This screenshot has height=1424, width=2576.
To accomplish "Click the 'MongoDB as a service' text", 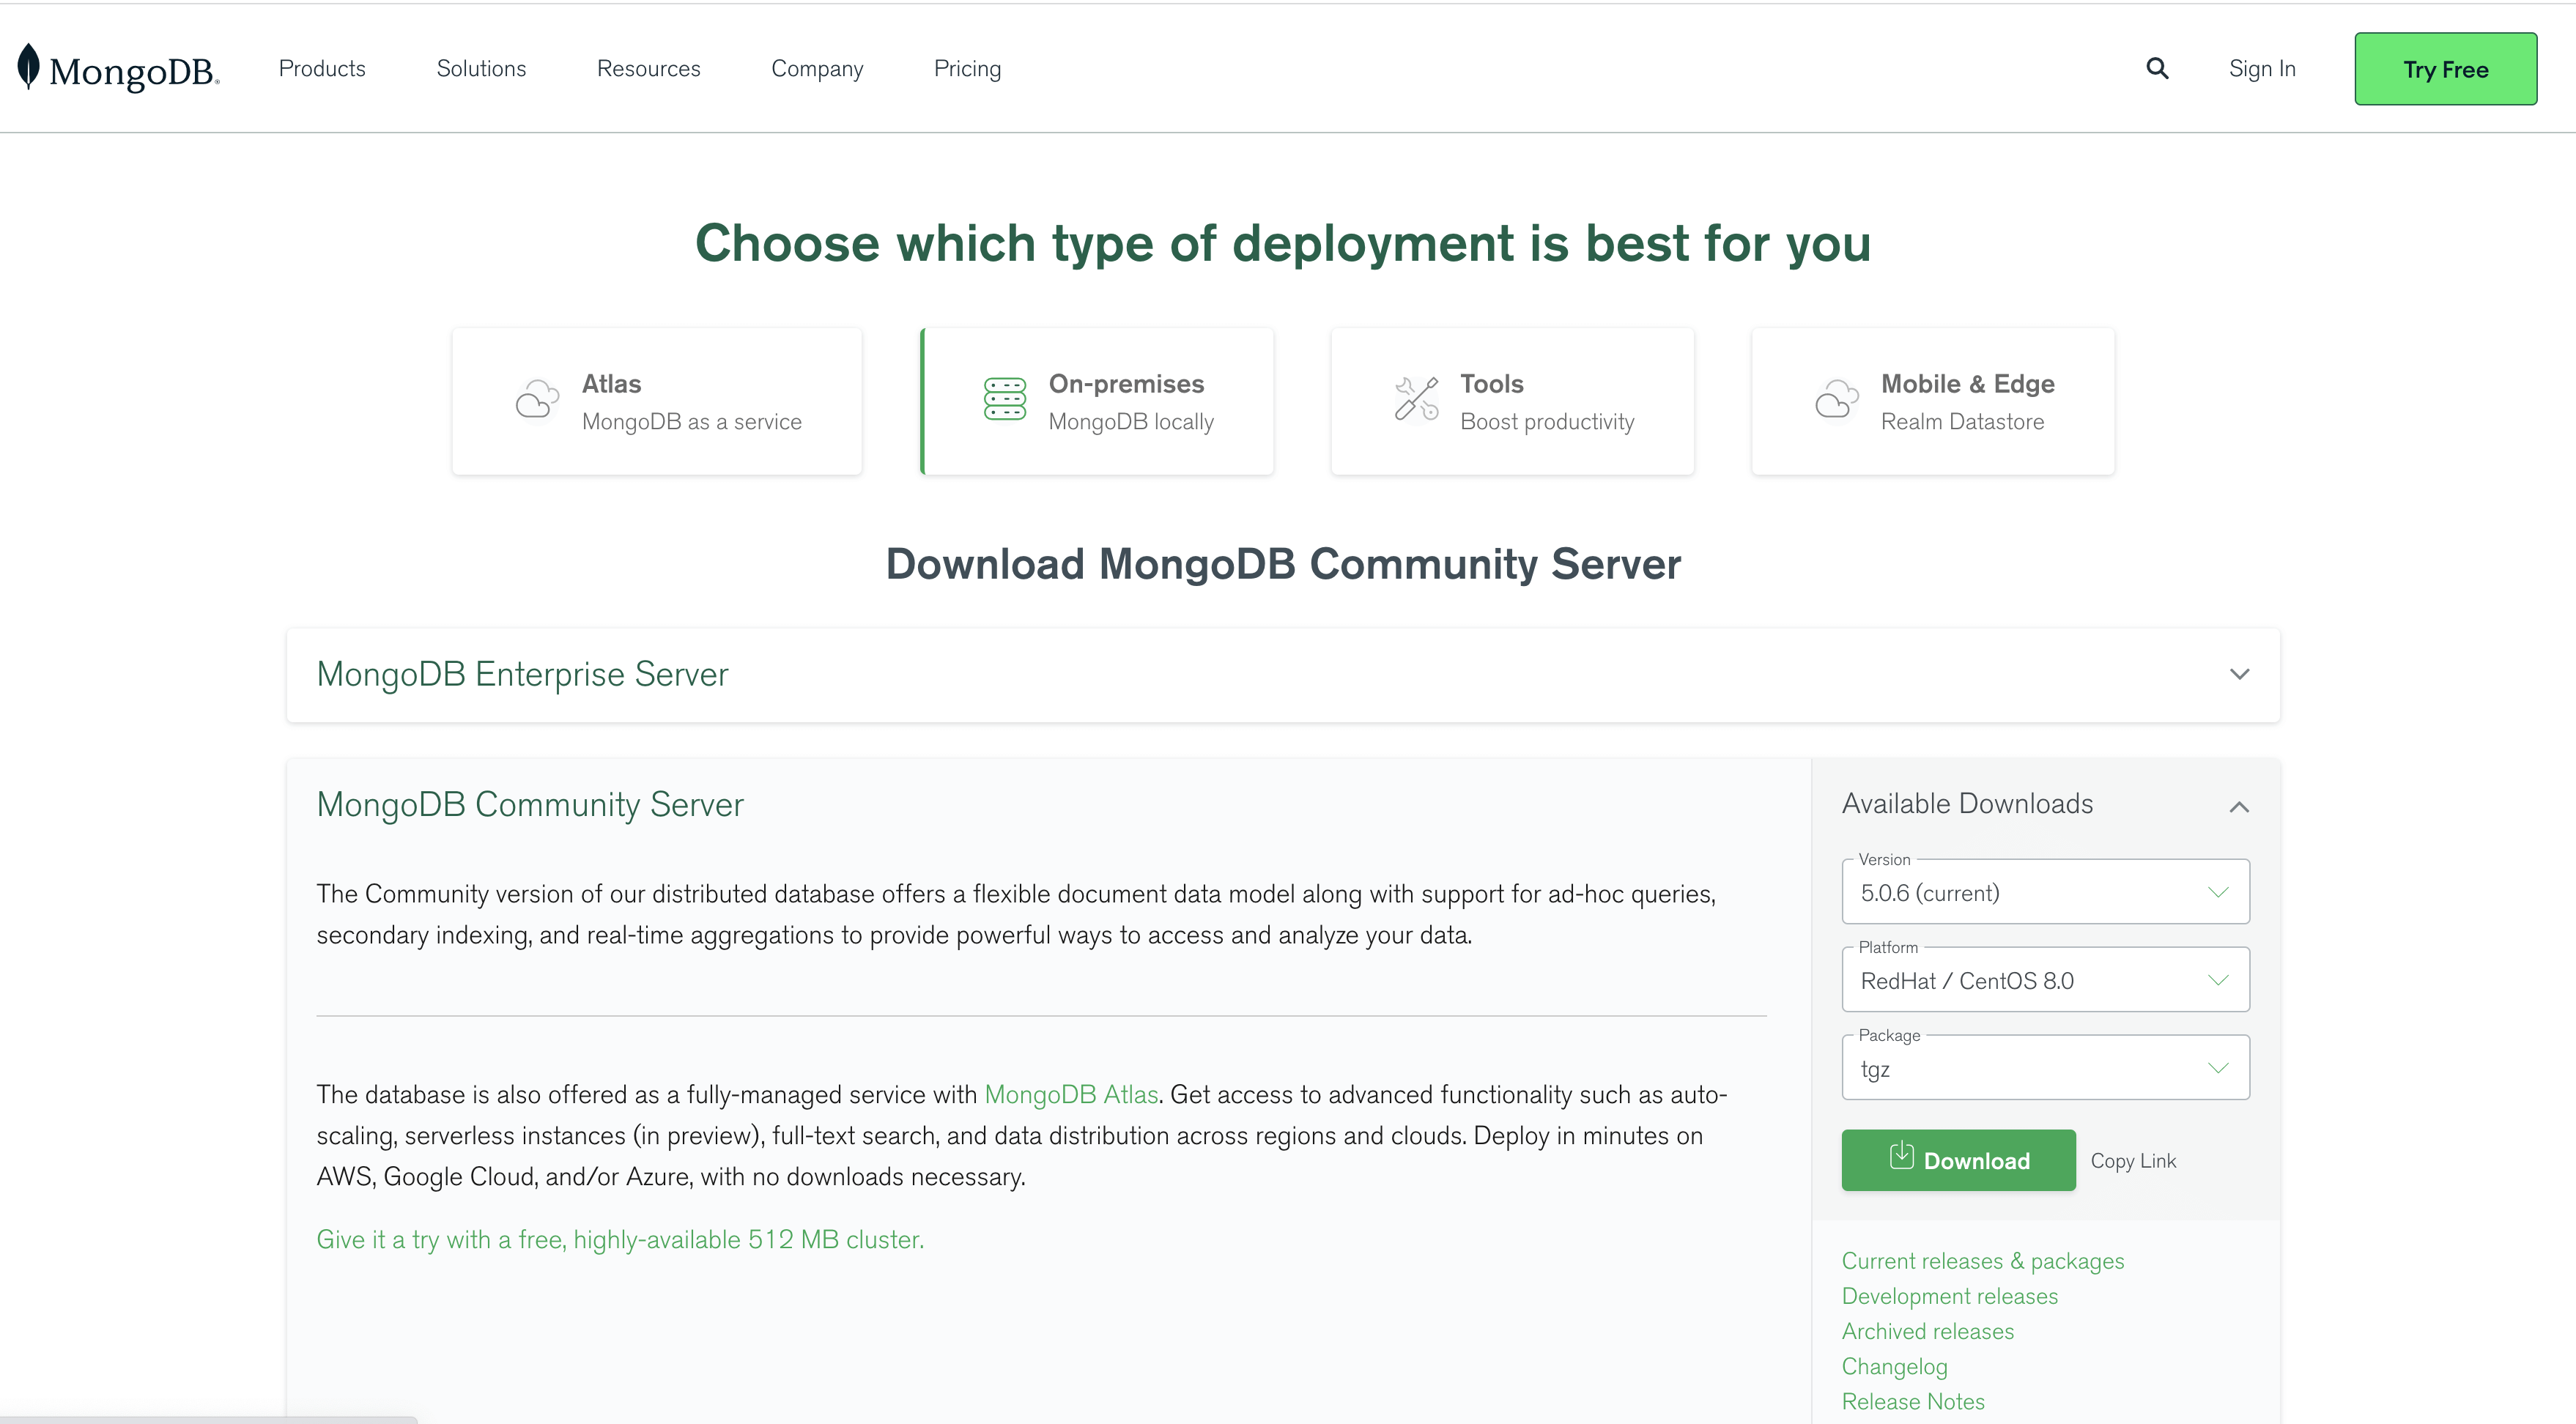I will pyautogui.click(x=691, y=422).
